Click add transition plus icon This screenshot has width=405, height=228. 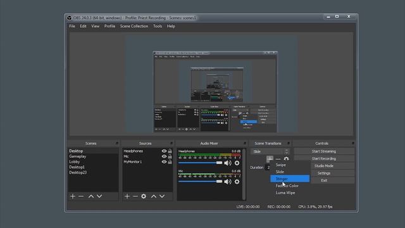tap(270, 159)
